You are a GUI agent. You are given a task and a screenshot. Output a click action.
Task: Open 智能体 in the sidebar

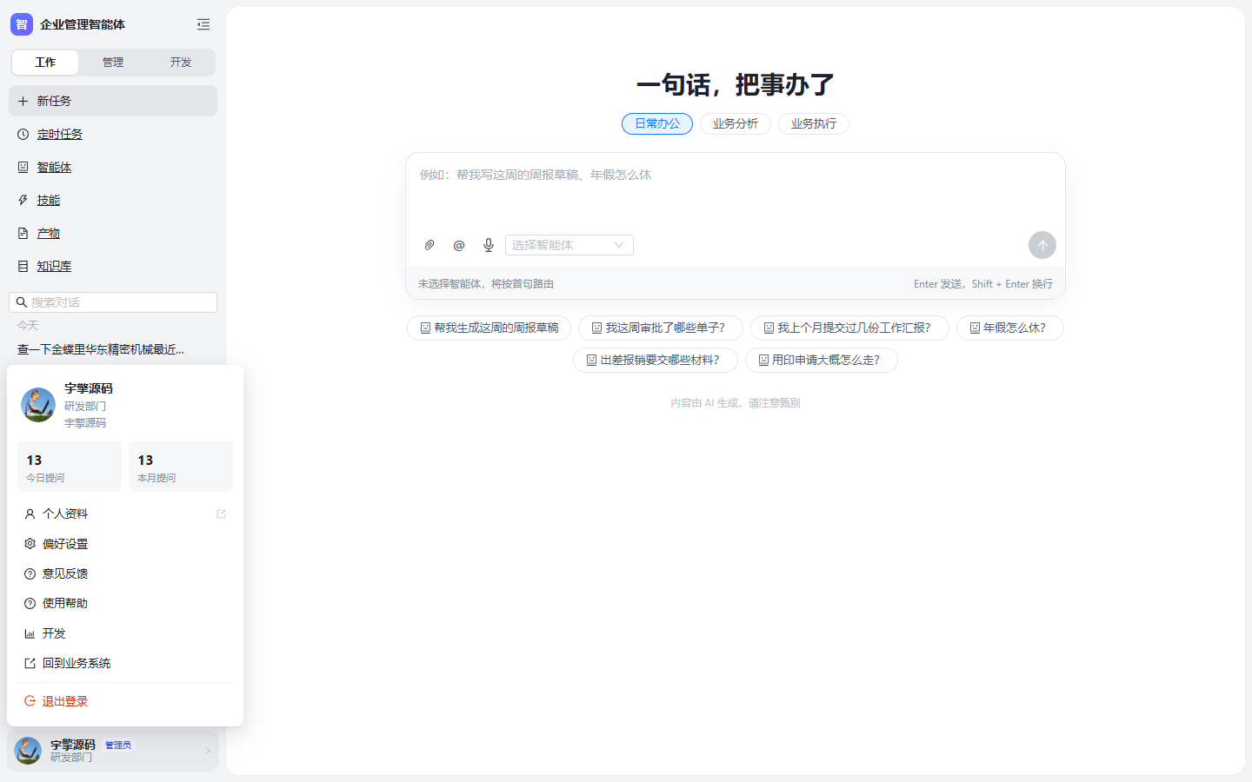pos(113,167)
